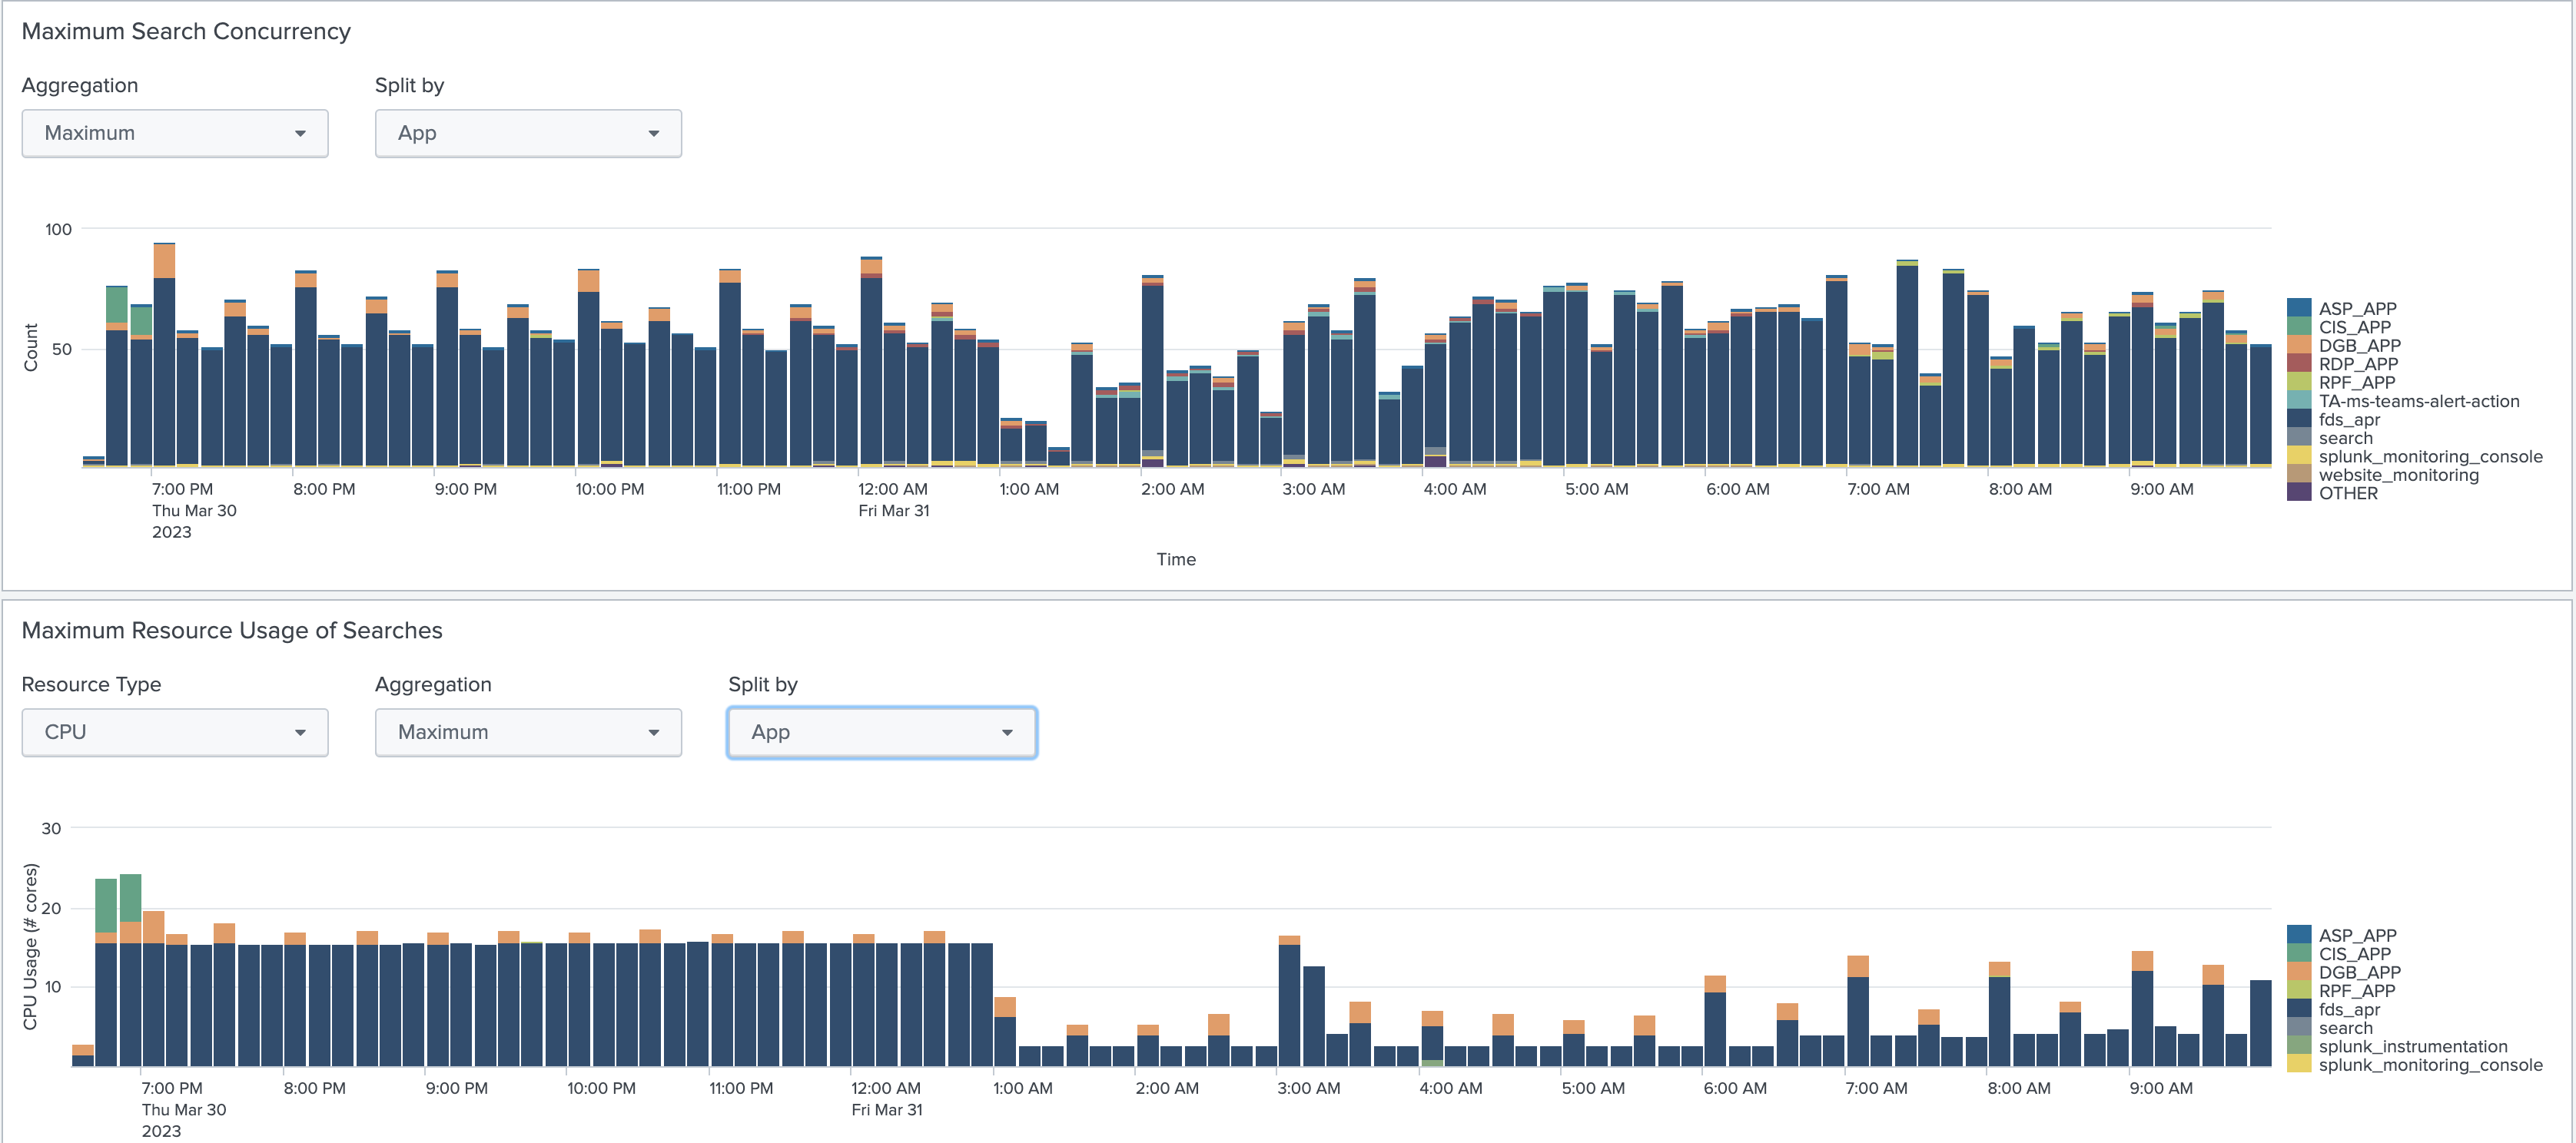Click RDP_APP legend swatch
The image size is (2576, 1143).
tap(2299, 363)
